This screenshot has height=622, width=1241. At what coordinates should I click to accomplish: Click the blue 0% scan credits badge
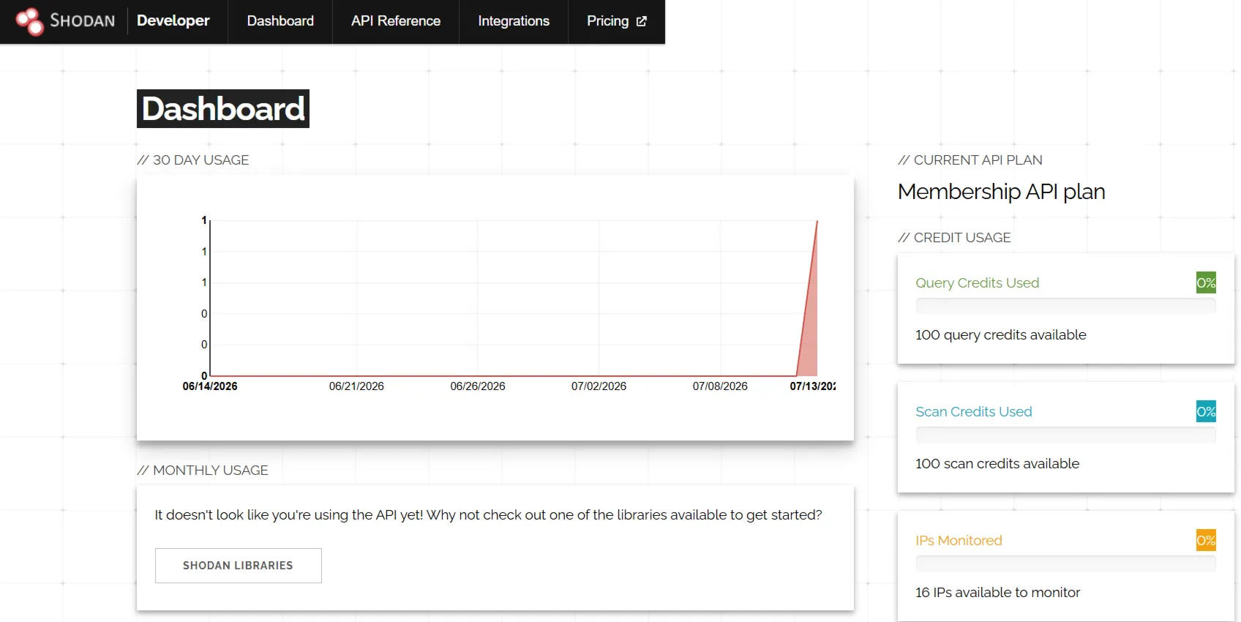tap(1206, 411)
